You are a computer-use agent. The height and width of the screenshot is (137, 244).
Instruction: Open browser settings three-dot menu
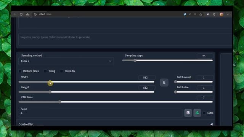tap(228, 14)
